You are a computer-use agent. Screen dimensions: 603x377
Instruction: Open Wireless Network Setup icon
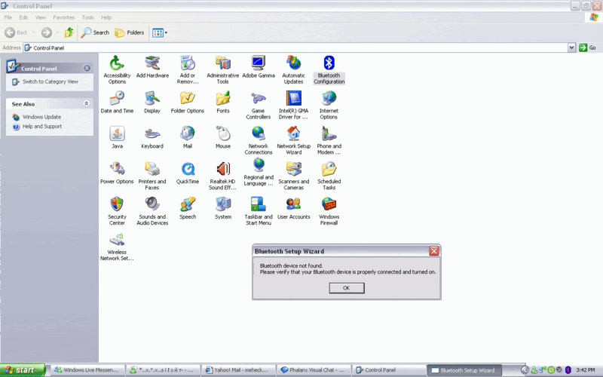click(x=117, y=247)
